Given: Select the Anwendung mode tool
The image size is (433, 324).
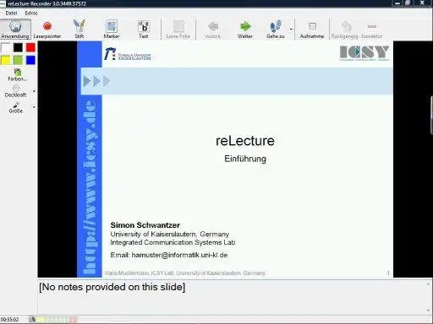Looking at the screenshot, I should coord(15,29).
